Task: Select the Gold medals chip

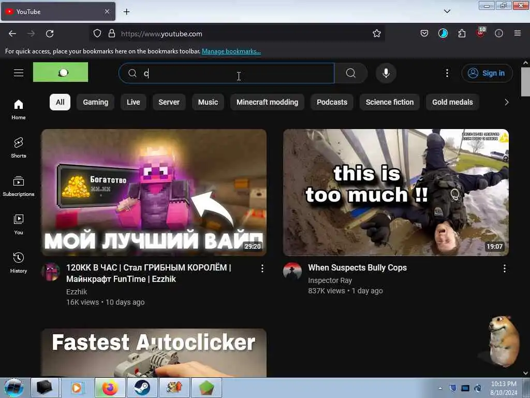Action: coord(452,102)
